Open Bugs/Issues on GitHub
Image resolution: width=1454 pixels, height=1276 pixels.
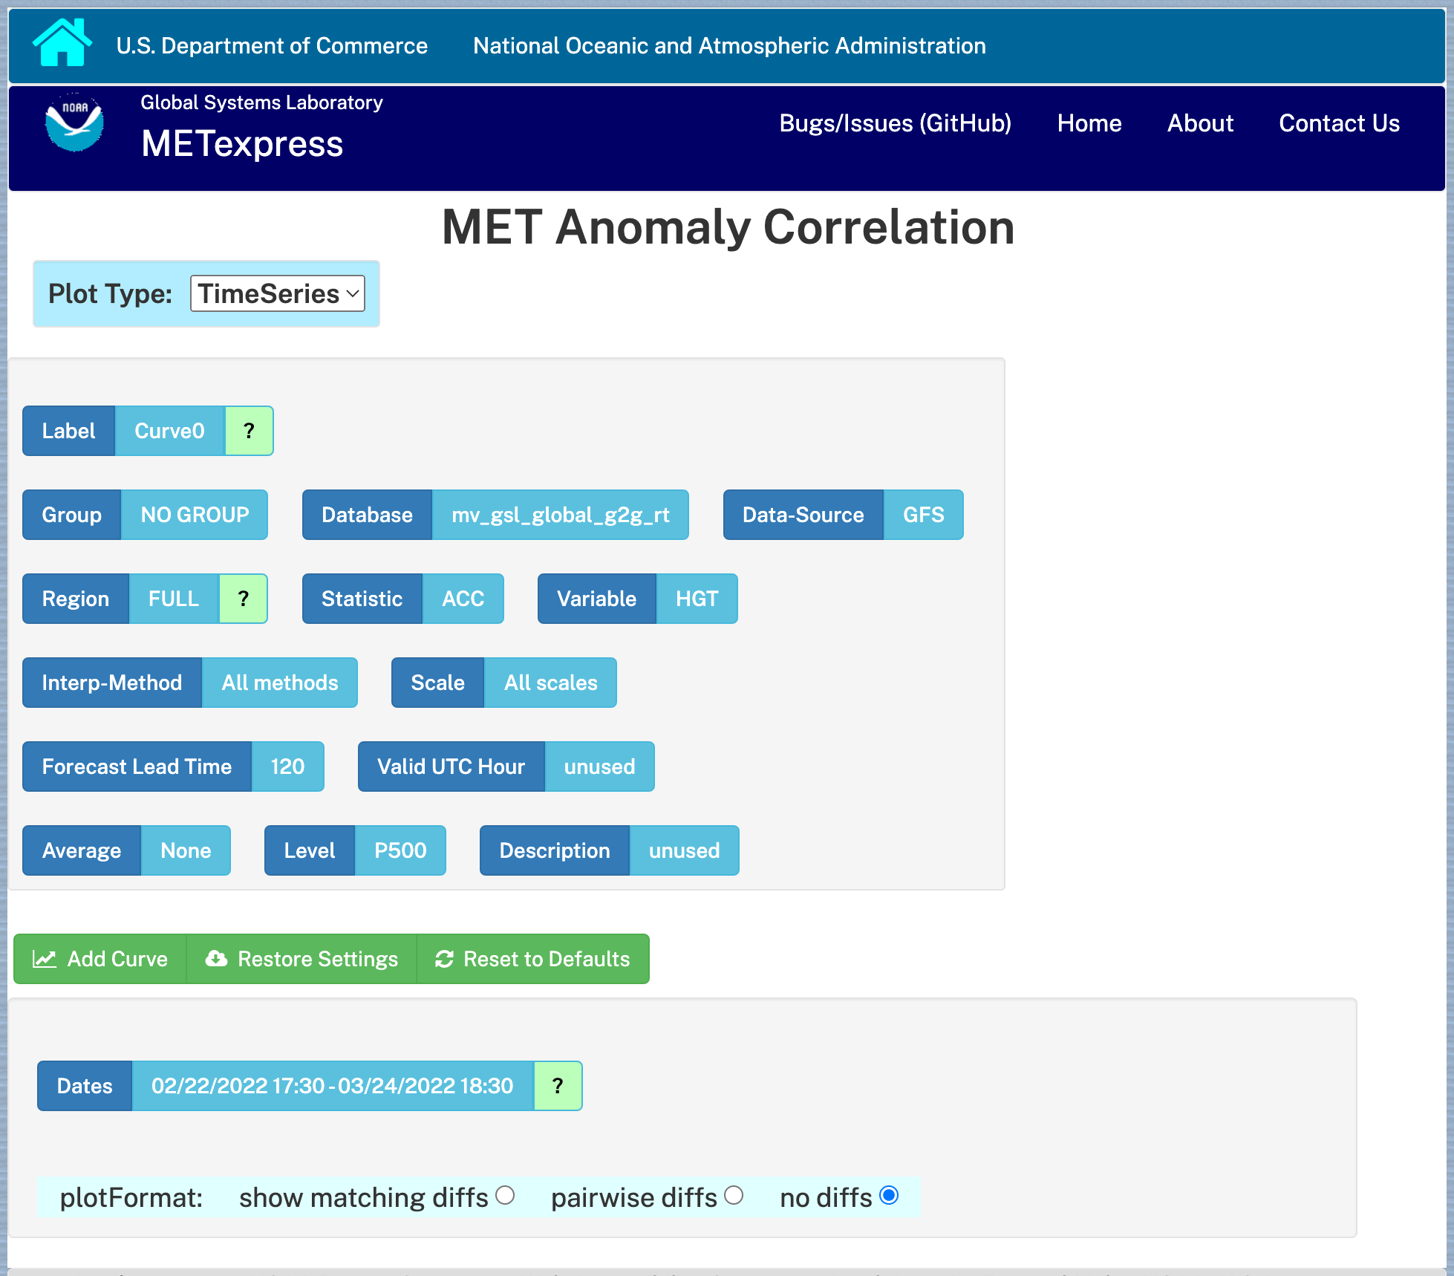point(896,123)
